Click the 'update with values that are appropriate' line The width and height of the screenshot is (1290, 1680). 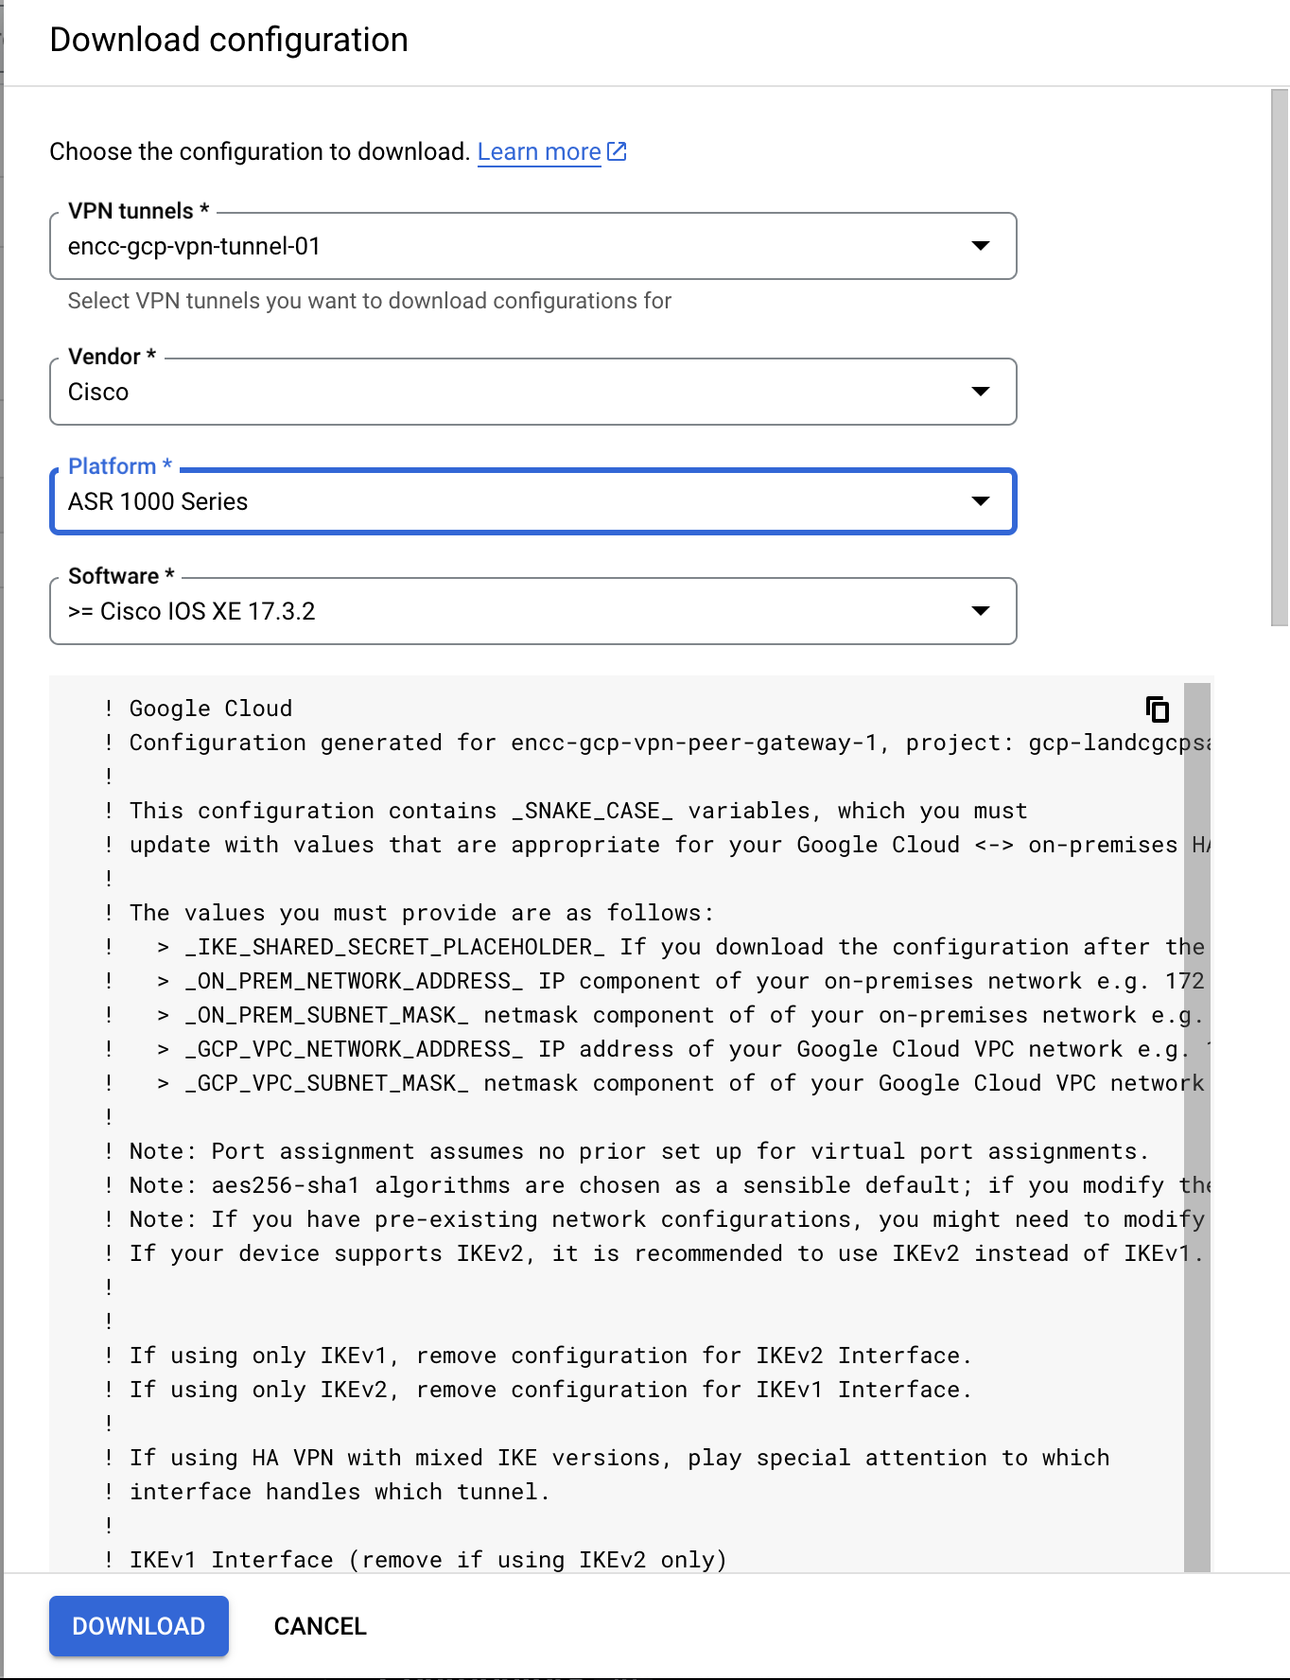(657, 845)
